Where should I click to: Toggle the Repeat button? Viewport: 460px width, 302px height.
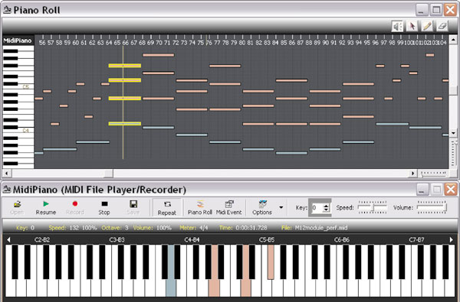click(x=167, y=208)
